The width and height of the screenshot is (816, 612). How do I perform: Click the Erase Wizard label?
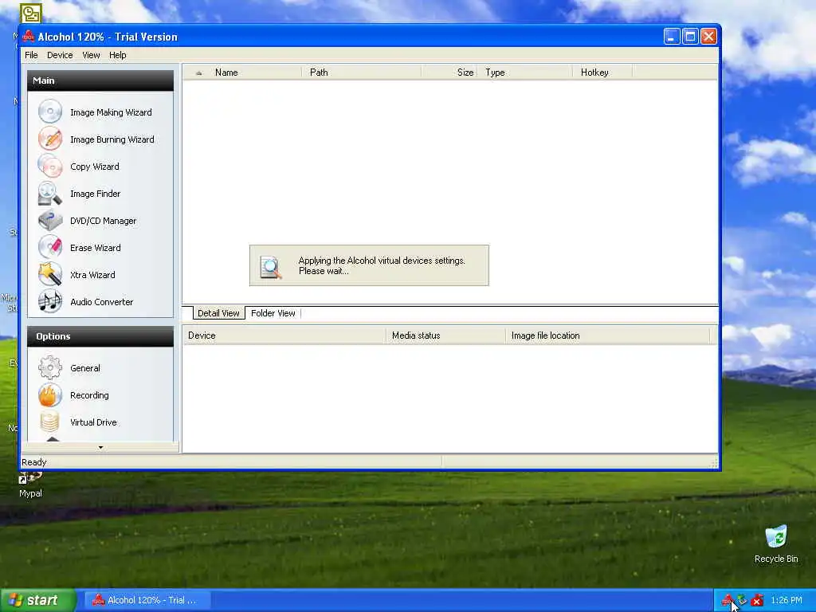(x=96, y=248)
